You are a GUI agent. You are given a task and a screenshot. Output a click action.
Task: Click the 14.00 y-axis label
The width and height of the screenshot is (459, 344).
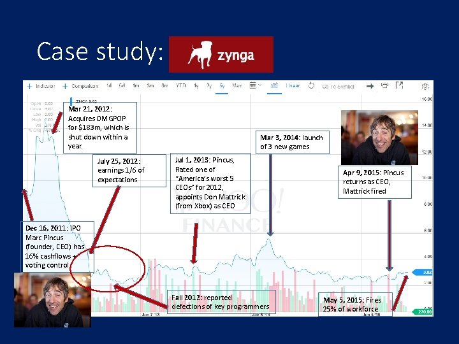[x=426, y=125]
